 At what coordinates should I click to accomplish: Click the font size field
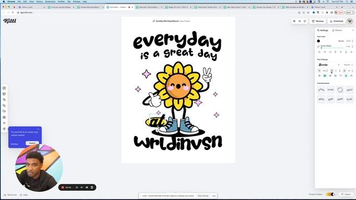(324, 71)
